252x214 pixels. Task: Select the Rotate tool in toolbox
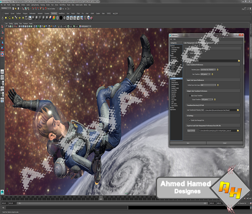click(x=2, y=48)
